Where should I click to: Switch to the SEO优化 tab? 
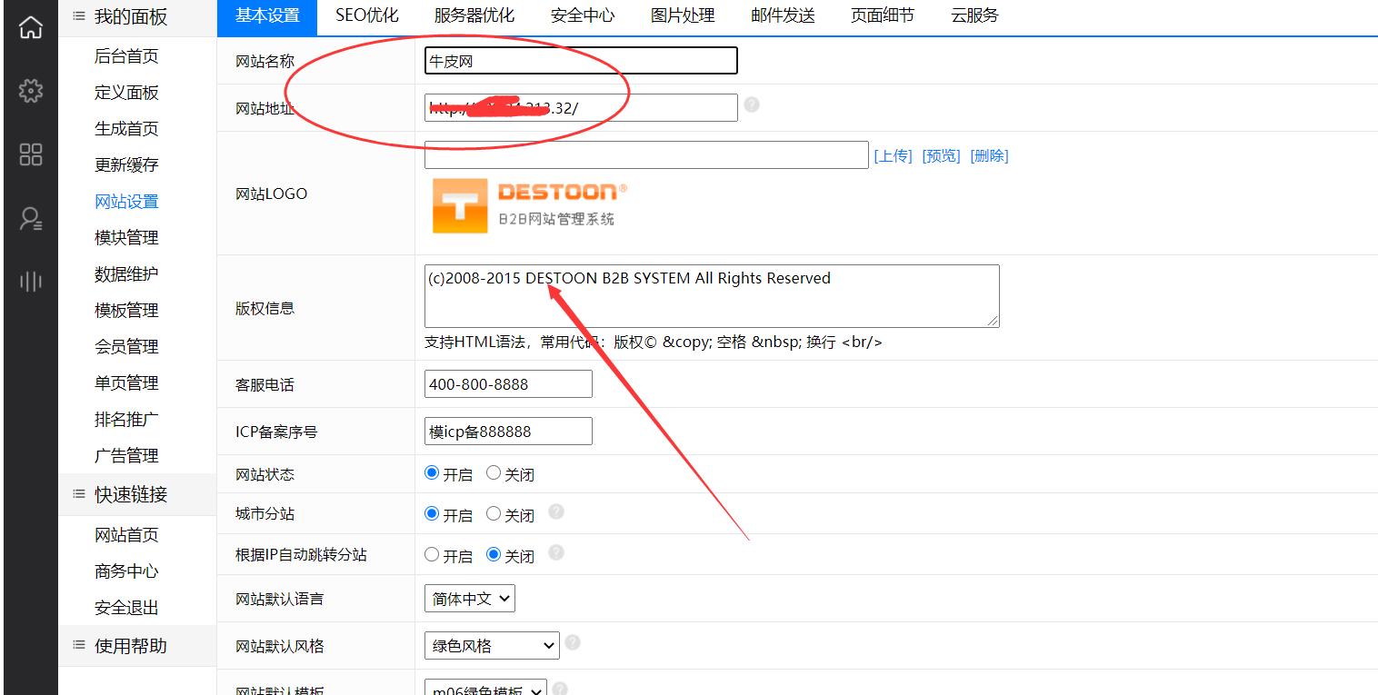[367, 15]
